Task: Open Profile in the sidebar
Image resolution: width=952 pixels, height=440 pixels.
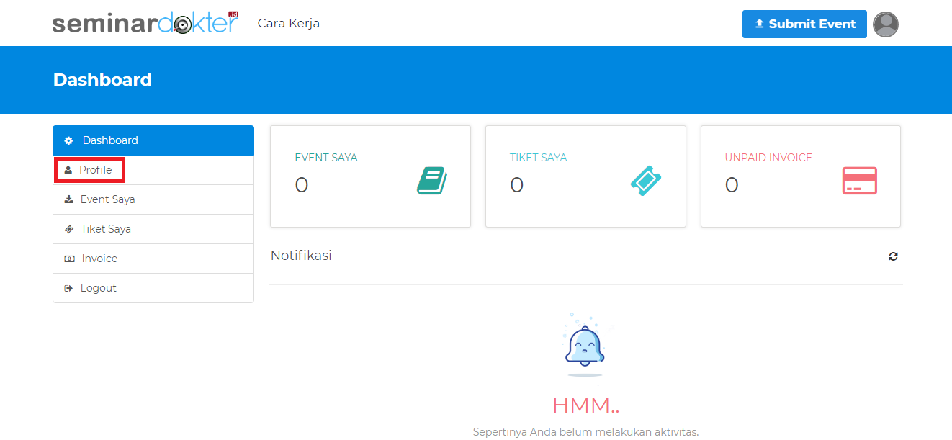Action: coord(95,170)
